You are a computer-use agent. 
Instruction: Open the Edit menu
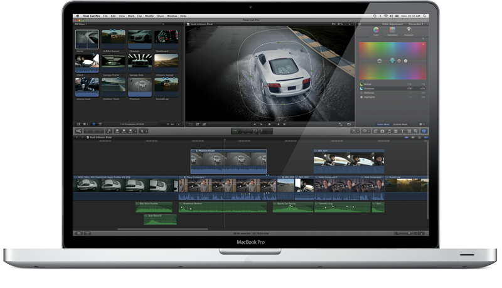pos(113,16)
